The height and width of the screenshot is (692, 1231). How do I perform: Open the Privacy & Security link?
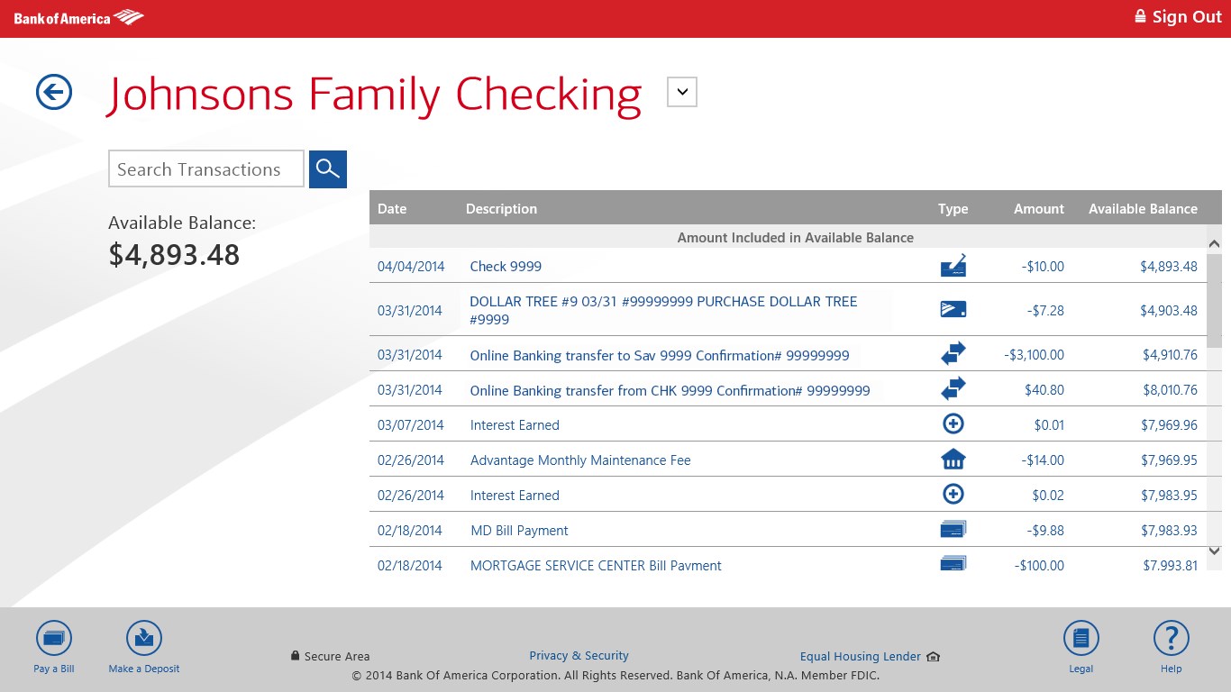click(579, 655)
